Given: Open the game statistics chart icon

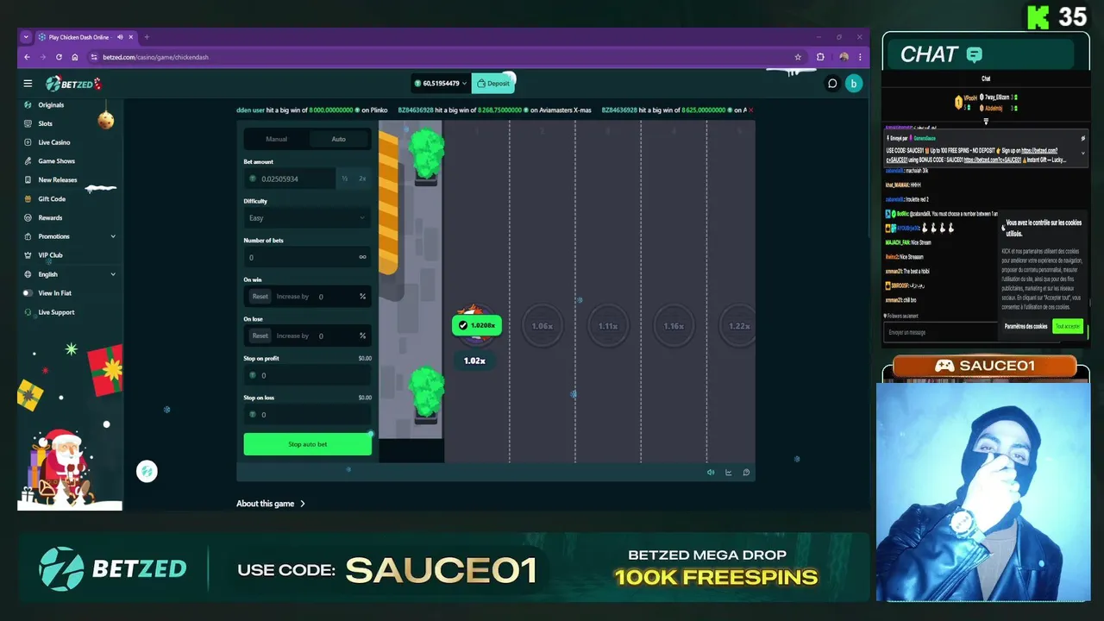Looking at the screenshot, I should tap(729, 473).
